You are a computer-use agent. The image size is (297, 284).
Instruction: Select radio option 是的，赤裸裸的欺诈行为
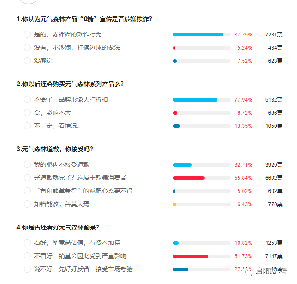[27, 34]
